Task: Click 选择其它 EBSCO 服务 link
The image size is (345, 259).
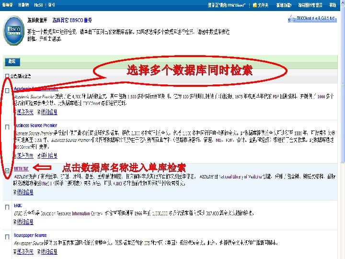Action: pos(72,20)
